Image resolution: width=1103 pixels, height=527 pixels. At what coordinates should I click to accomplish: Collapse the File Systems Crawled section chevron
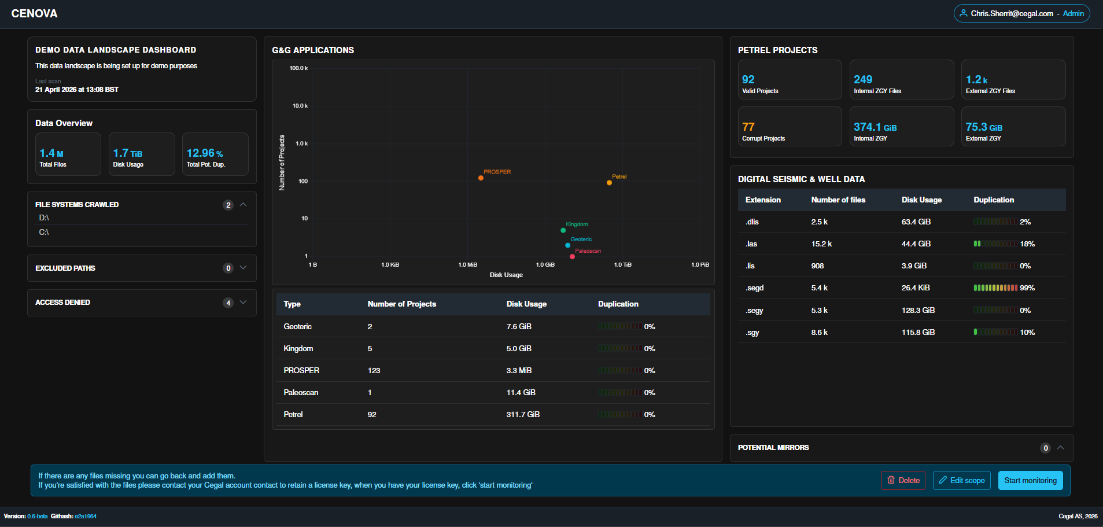coord(244,205)
